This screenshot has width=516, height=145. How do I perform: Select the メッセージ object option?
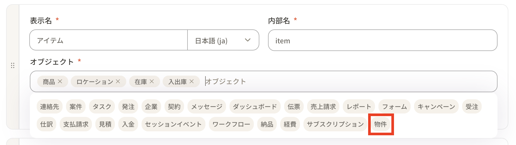207,107
